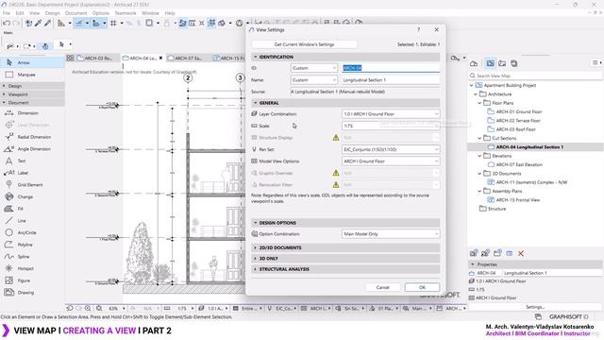
Task: Select ARCH-03 Roof Floor view
Action: pyautogui.click(x=516, y=129)
